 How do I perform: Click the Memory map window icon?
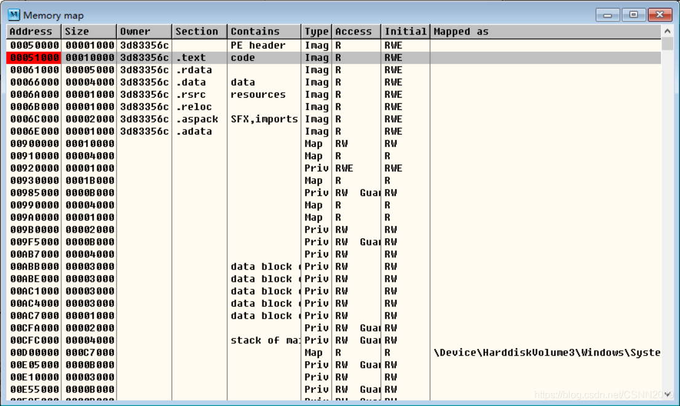point(14,15)
